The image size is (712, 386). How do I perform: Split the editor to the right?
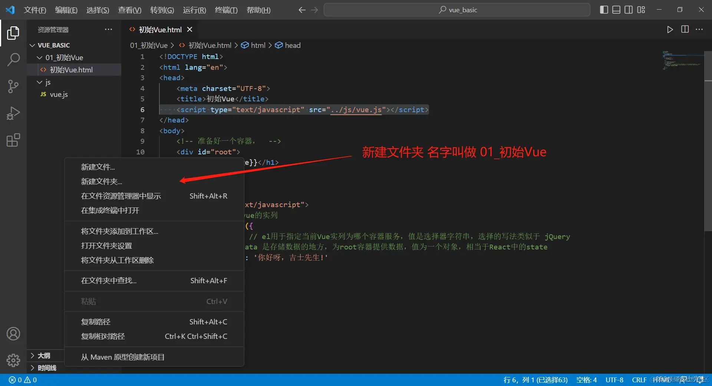(685, 29)
